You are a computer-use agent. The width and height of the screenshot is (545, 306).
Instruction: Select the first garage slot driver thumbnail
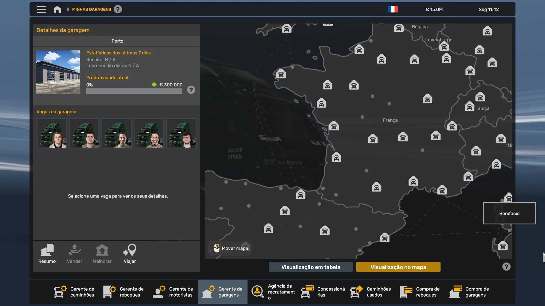52,133
